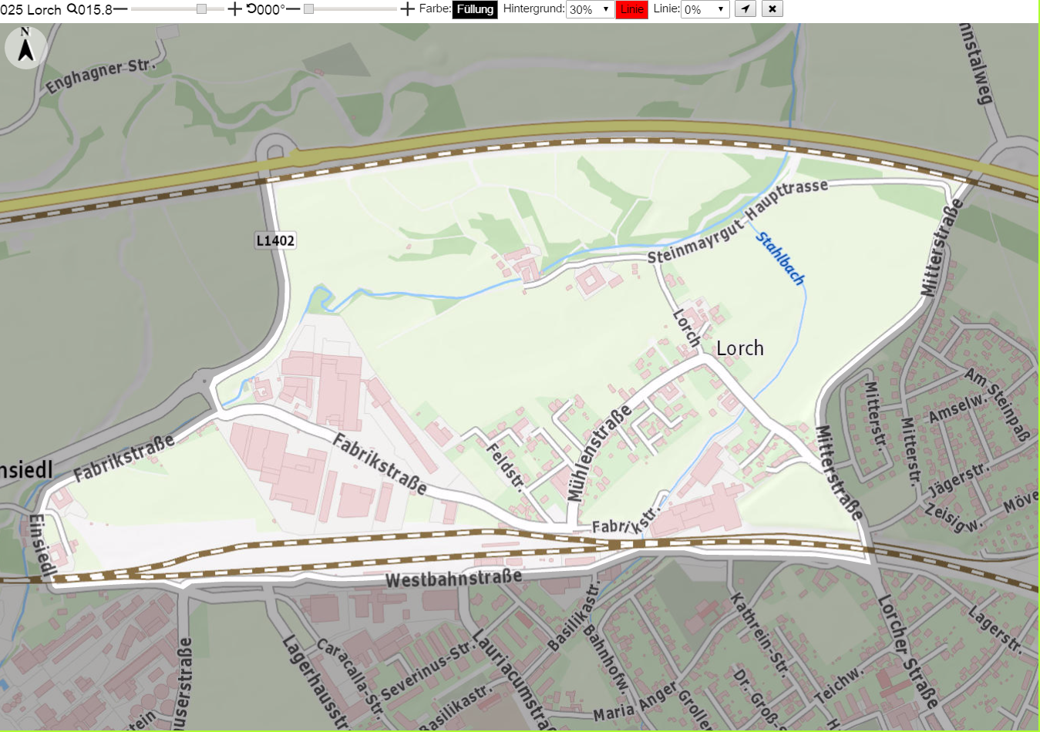
Task: Click the 025 Lorch title text
Action: [x=31, y=10]
